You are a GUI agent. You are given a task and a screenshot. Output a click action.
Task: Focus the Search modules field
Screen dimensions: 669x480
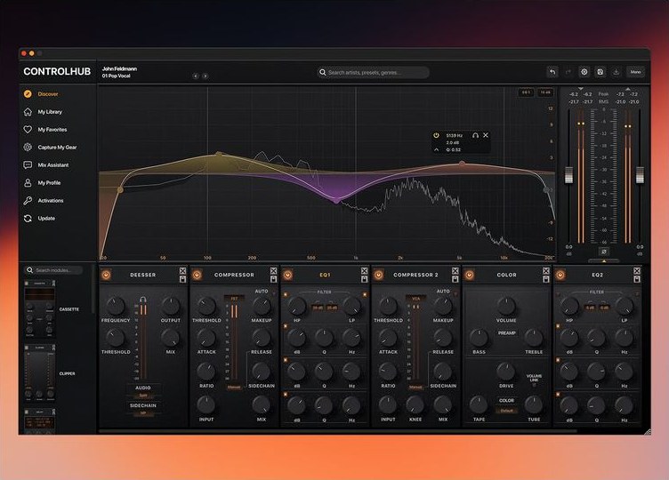[53, 270]
